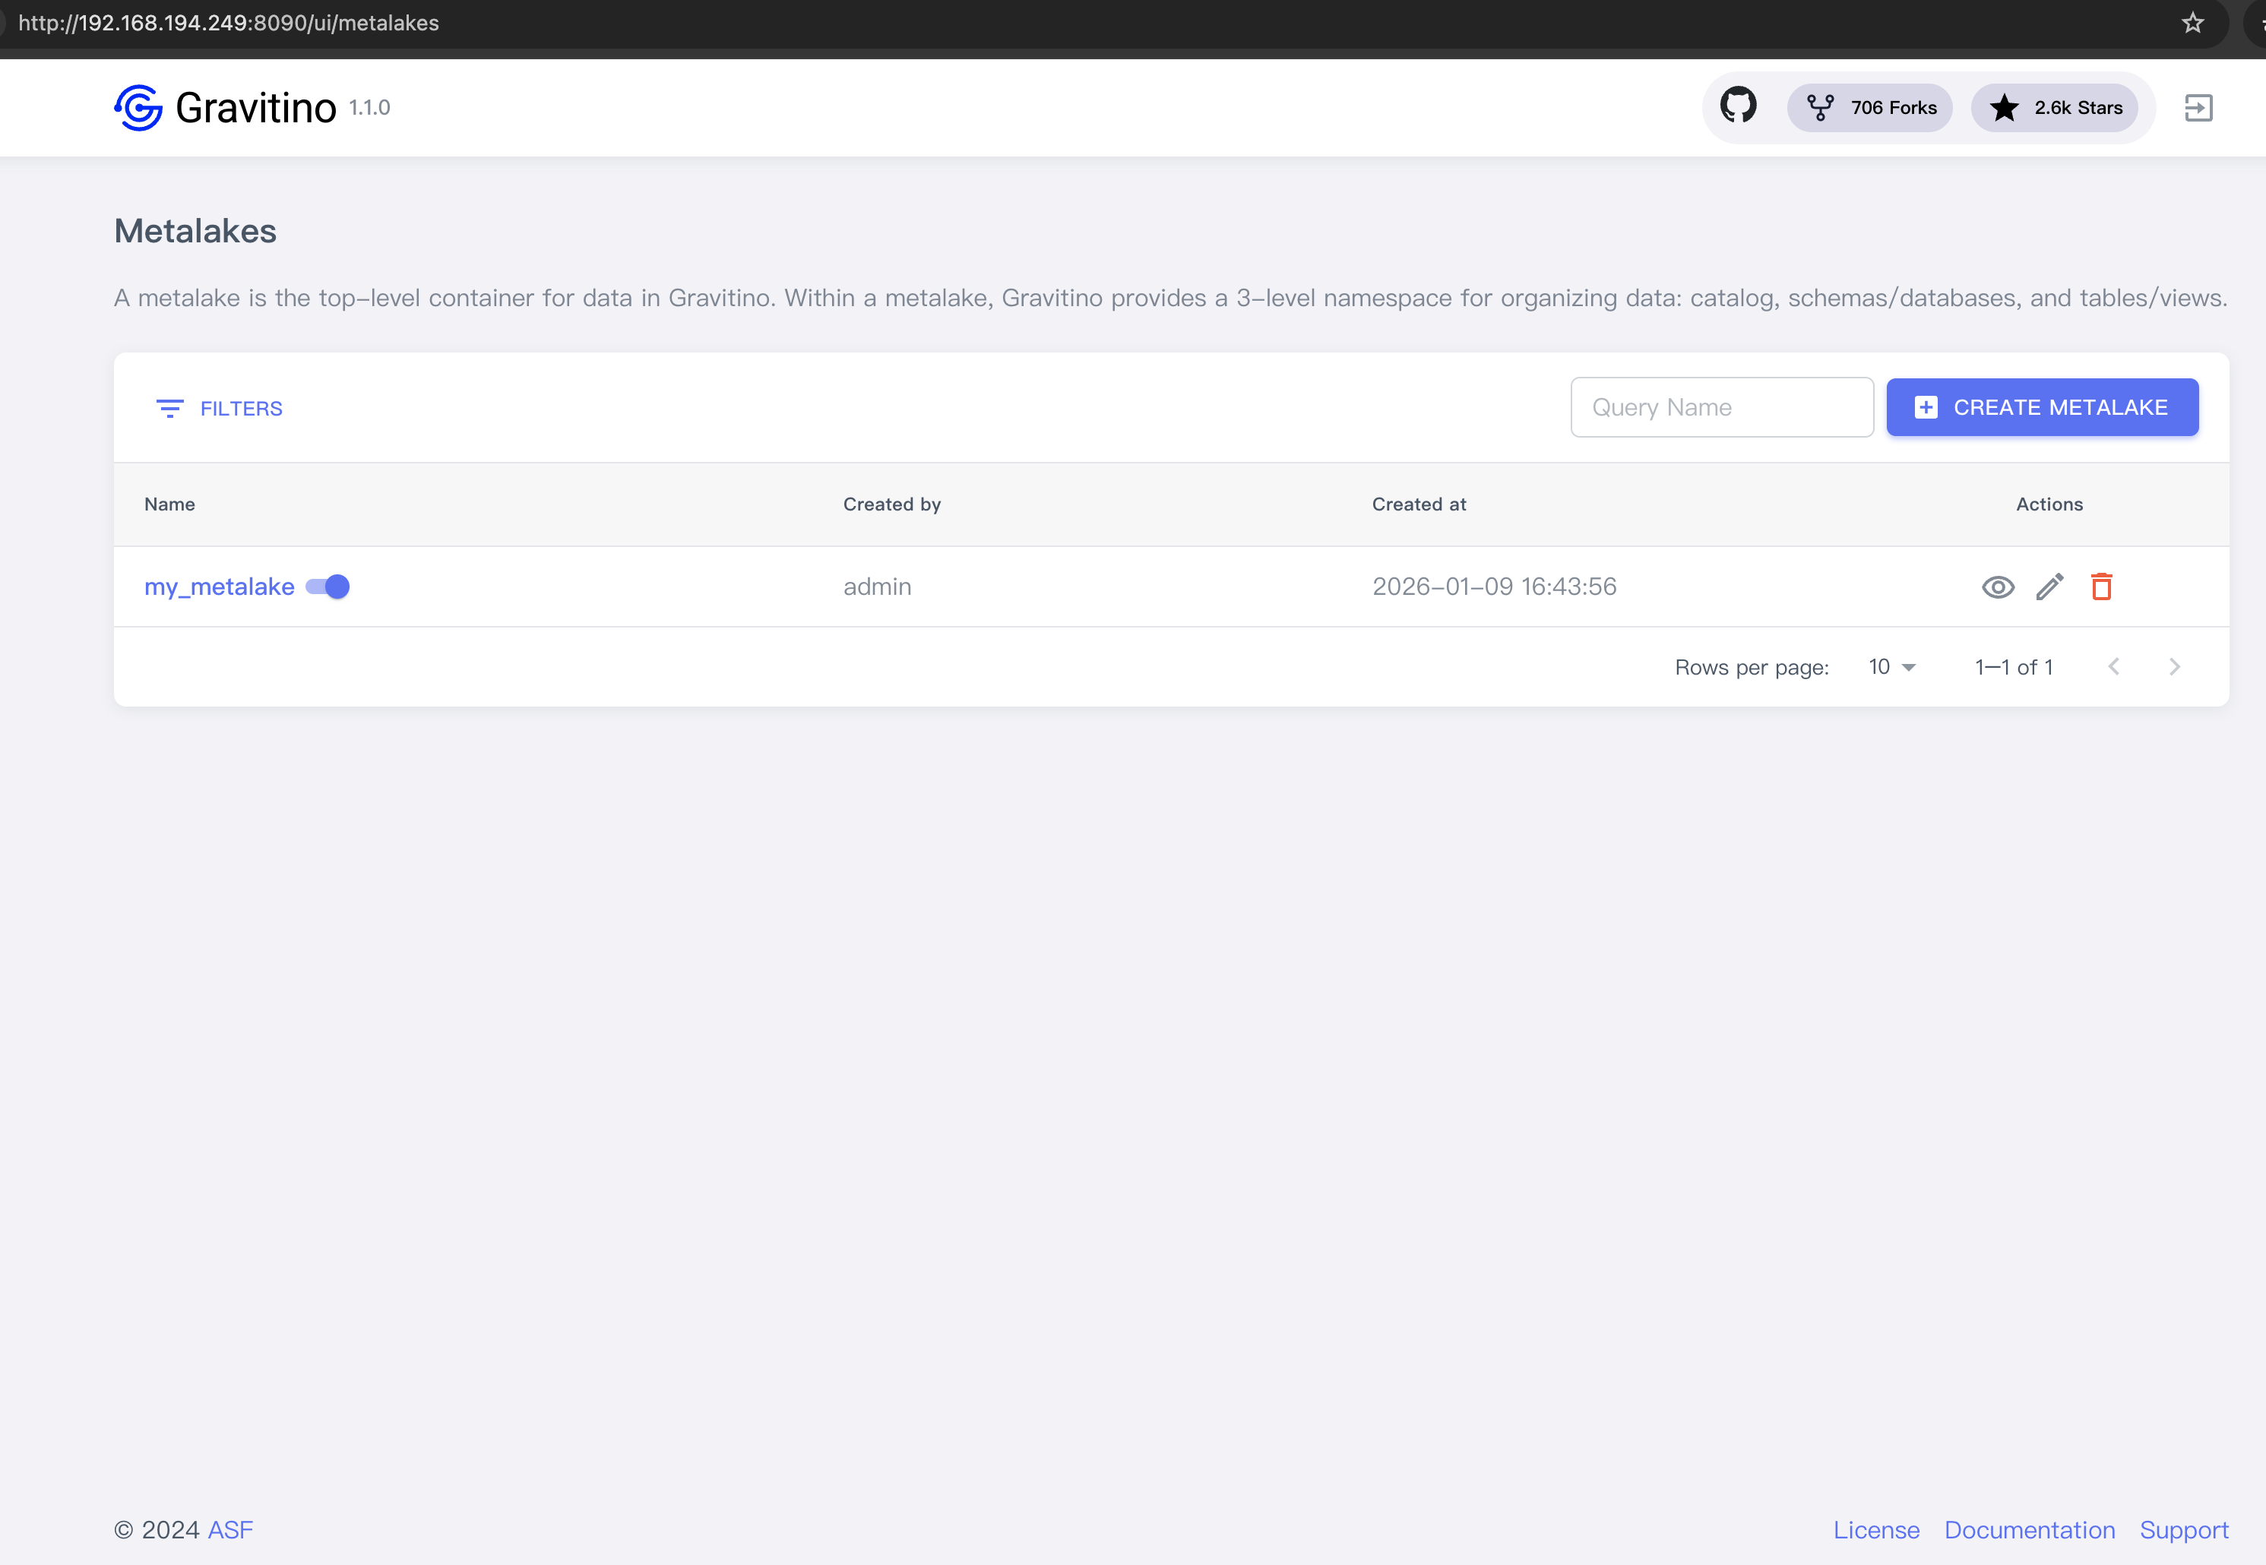Click the logout icon in header
Viewport: 2266px width, 1565px height.
pyautogui.click(x=2198, y=108)
